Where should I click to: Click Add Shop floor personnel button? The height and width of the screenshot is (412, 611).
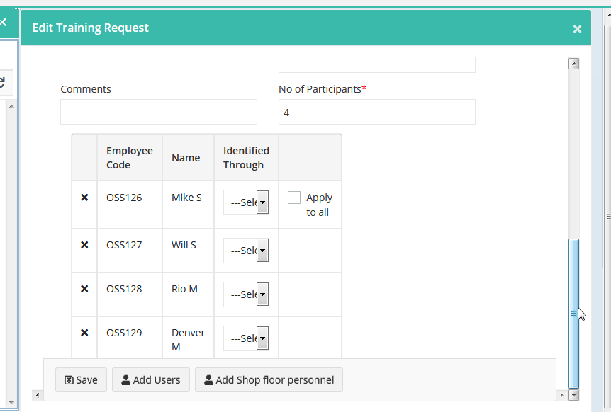[269, 380]
